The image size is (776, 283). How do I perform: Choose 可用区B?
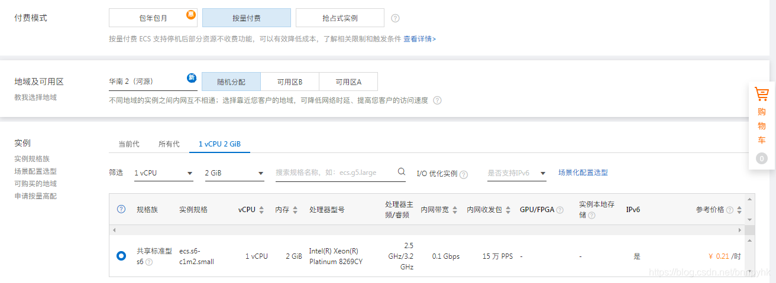(x=290, y=82)
